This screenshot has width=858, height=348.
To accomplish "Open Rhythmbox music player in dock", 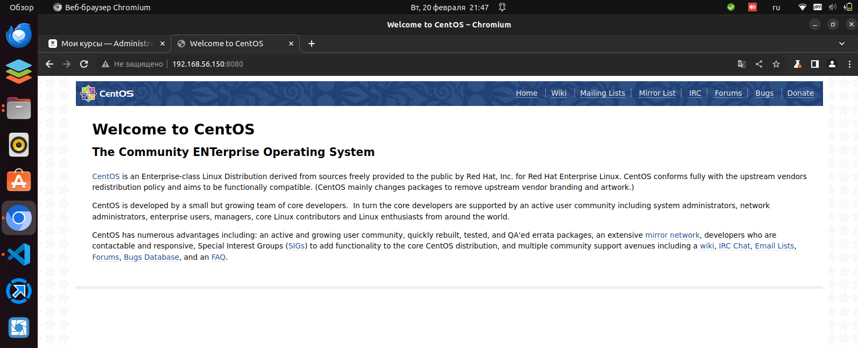I will (x=19, y=145).
